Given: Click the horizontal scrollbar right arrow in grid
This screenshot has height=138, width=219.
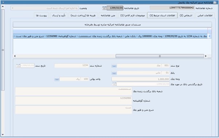Looking at the screenshot, I should coord(206,56).
